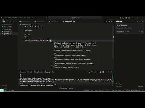Open the Source Control icon

tap(11, 21)
